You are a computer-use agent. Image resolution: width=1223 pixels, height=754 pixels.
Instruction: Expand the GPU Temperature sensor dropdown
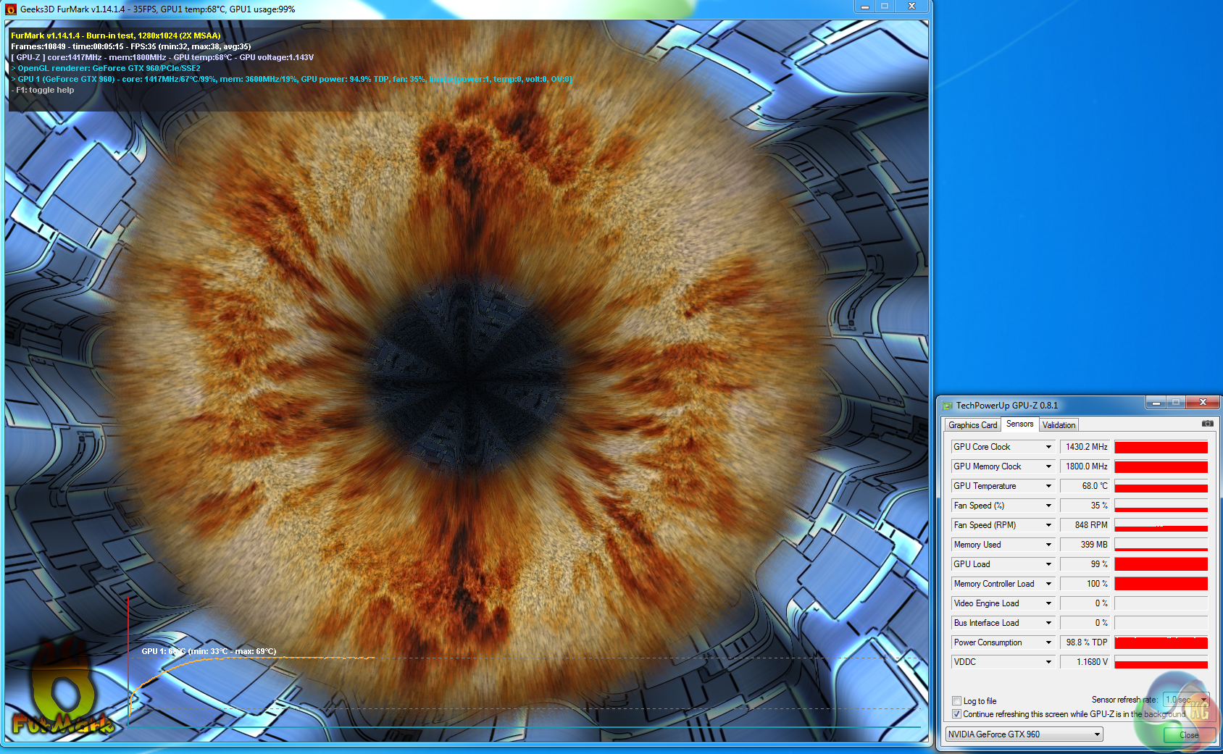coord(1048,486)
